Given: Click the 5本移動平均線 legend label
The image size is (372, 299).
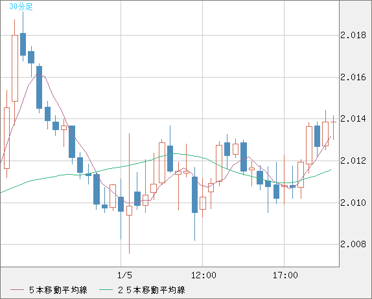Looking at the screenshot, I should click(58, 290).
